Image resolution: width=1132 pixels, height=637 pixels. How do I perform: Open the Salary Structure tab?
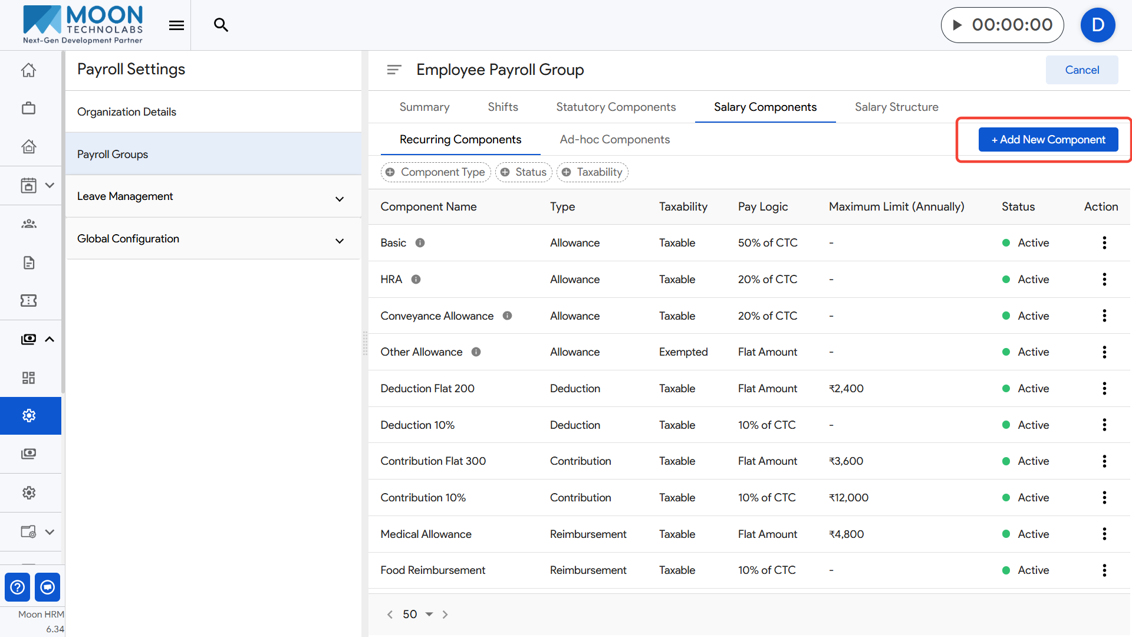(x=896, y=107)
